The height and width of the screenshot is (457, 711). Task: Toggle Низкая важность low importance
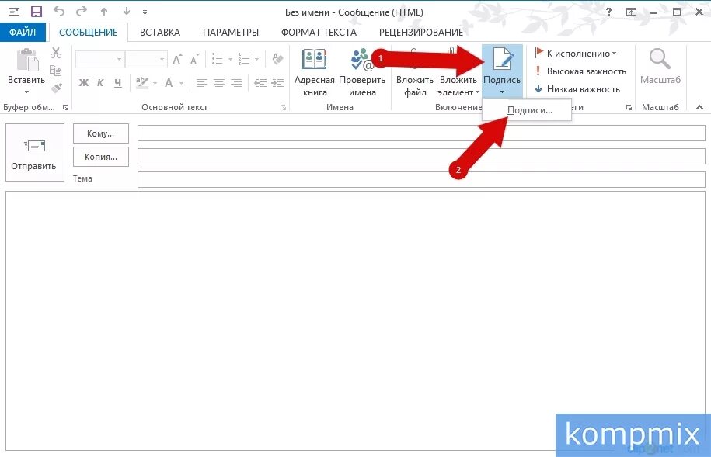click(577, 89)
